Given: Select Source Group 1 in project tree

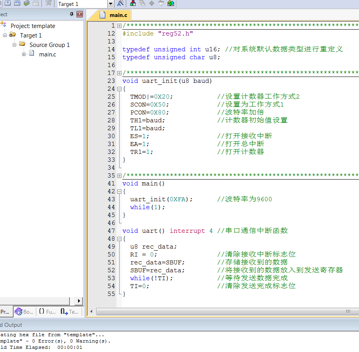Looking at the screenshot, I should pos(49,45).
